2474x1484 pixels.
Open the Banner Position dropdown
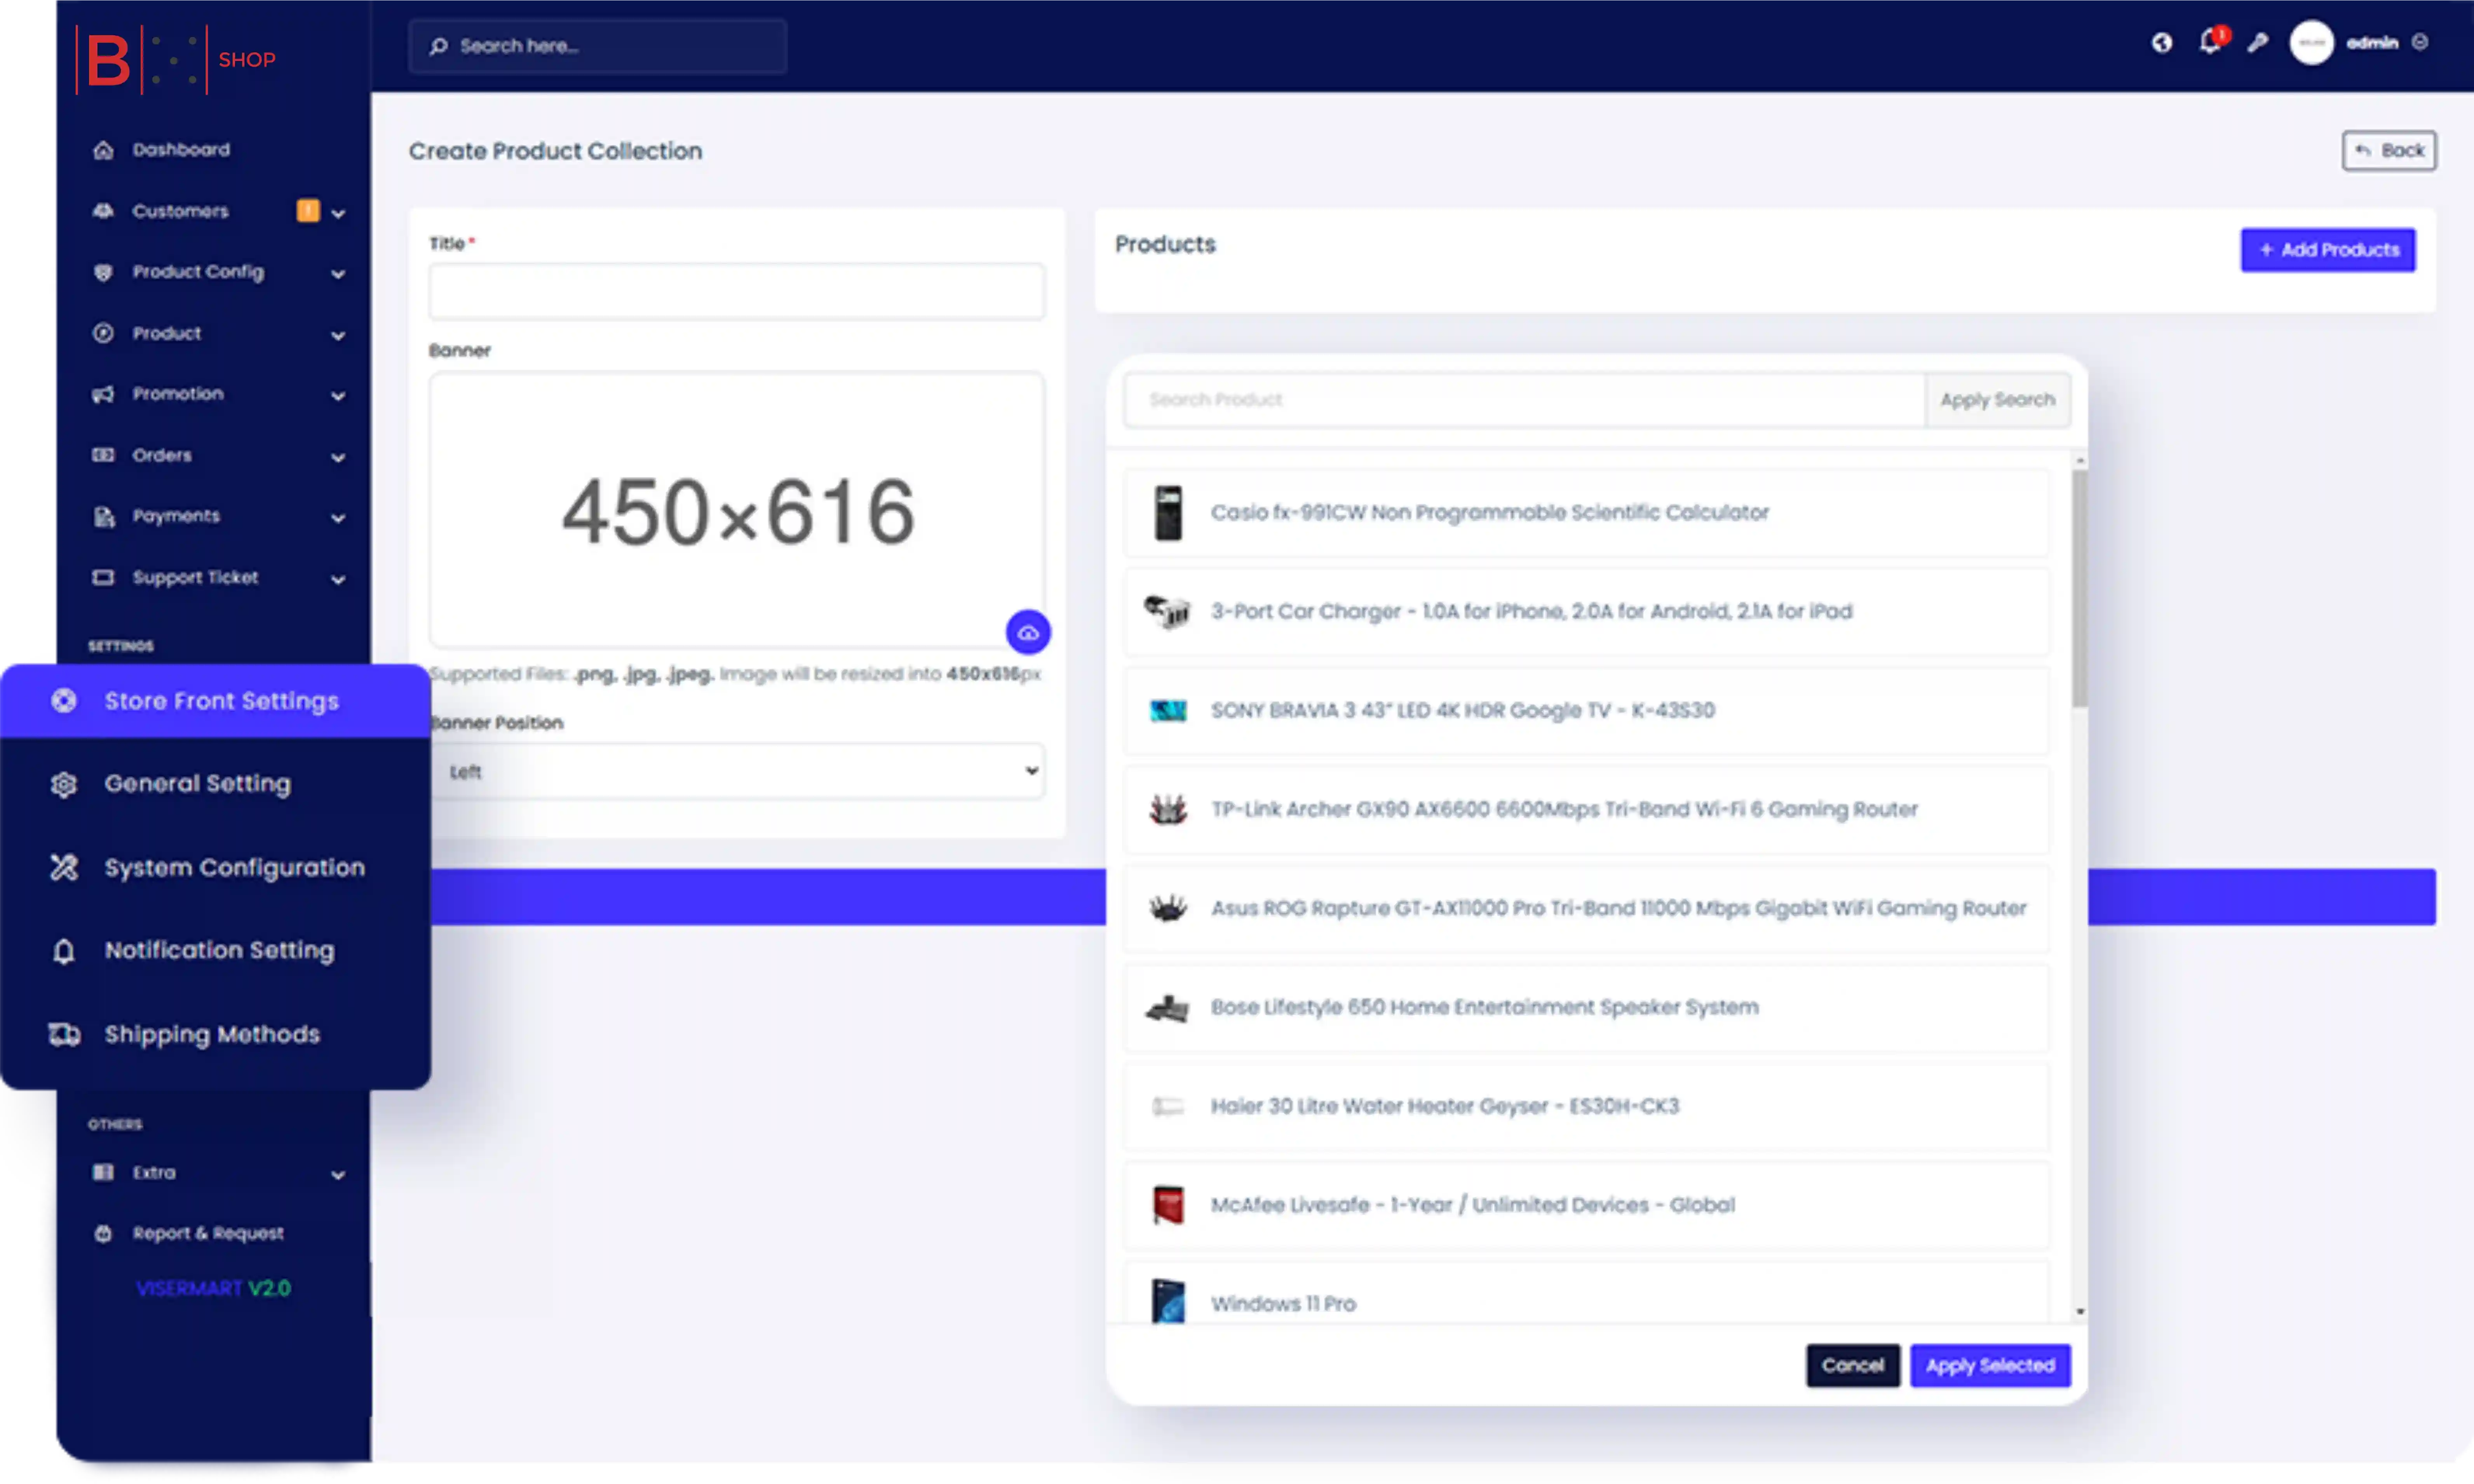pos(737,771)
